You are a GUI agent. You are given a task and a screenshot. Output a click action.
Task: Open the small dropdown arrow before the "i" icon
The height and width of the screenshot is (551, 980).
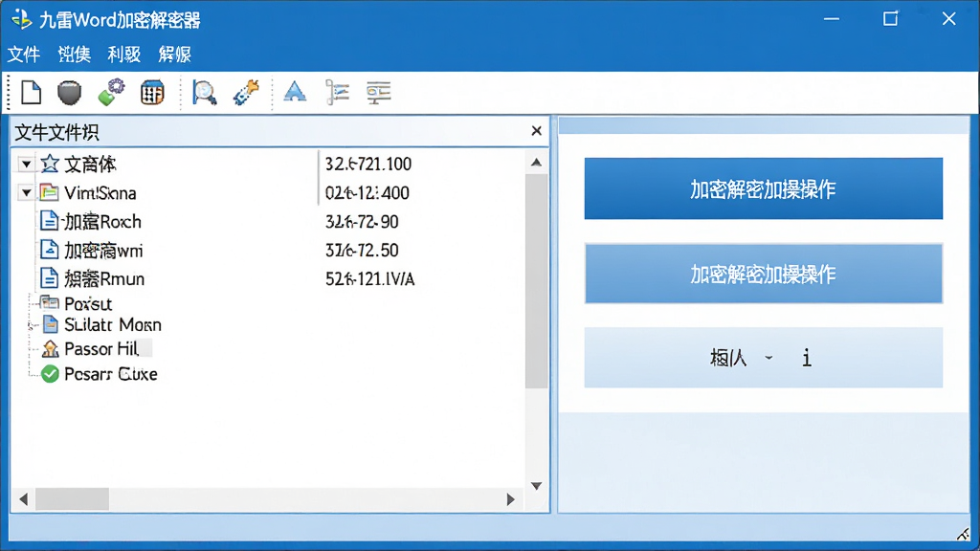pos(768,358)
